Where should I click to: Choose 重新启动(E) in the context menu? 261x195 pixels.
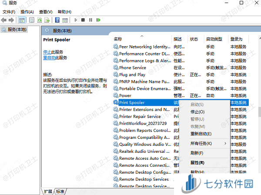pos(201,134)
